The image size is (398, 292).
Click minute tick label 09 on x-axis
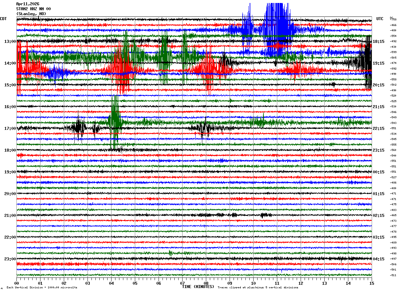click(230, 283)
